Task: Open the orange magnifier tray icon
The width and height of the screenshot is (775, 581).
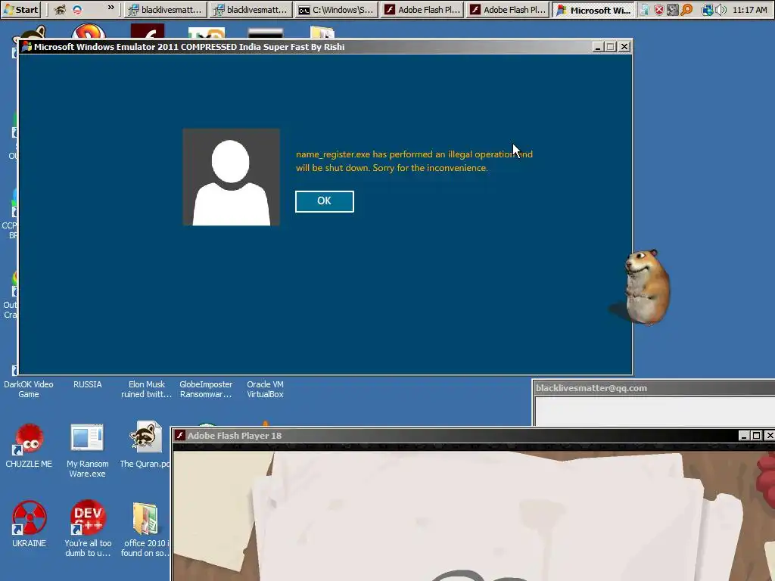Action: 686,10
